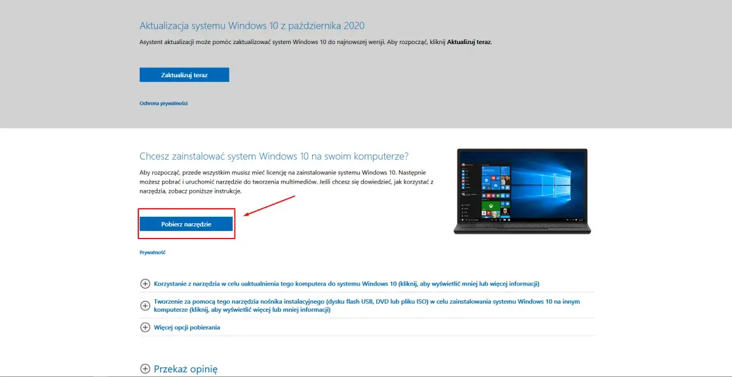Click the settings gear in the Start menu left rail
Viewport: 732px width, 377px height.
click(x=462, y=209)
